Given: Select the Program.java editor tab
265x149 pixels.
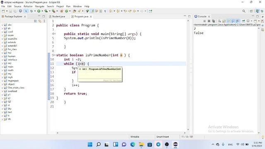Looking at the screenshot, I should click(81, 17).
